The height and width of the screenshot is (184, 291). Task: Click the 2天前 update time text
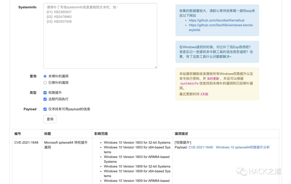pyautogui.click(x=204, y=94)
